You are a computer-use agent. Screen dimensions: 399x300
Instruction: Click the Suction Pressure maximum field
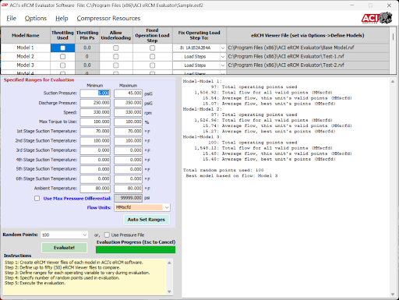(x=128, y=94)
